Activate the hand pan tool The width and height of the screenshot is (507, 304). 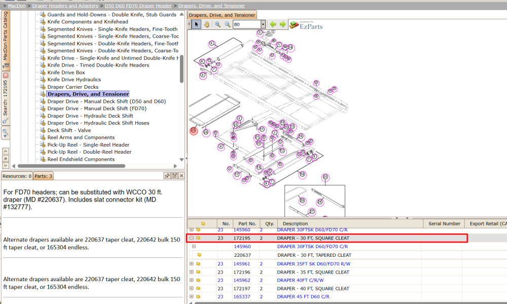pyautogui.click(x=206, y=24)
